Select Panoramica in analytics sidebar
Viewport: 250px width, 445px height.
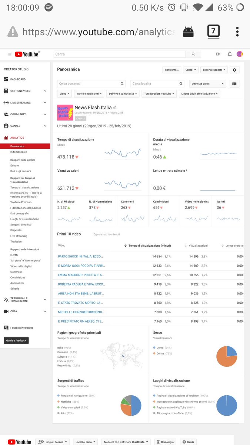click(x=25, y=146)
